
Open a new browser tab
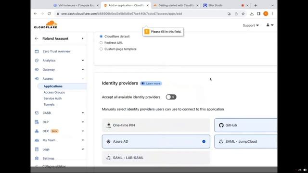pyautogui.click(x=256, y=5)
